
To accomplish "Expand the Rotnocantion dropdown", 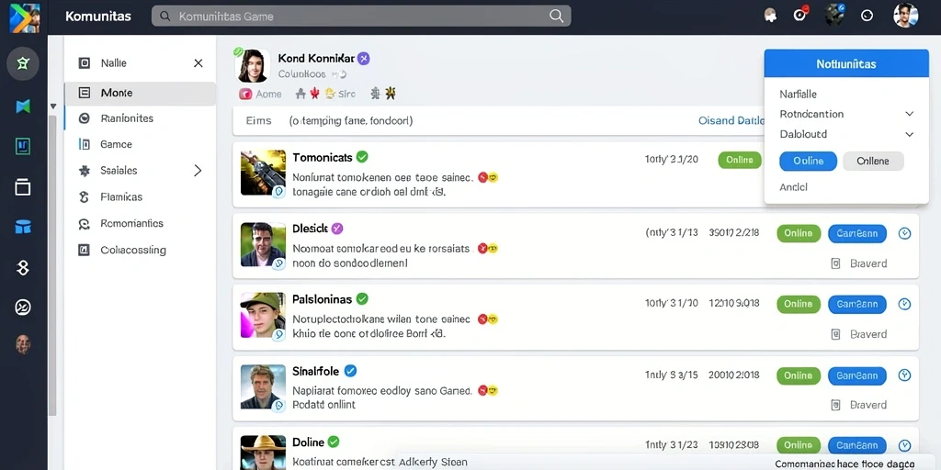I will pos(909,114).
